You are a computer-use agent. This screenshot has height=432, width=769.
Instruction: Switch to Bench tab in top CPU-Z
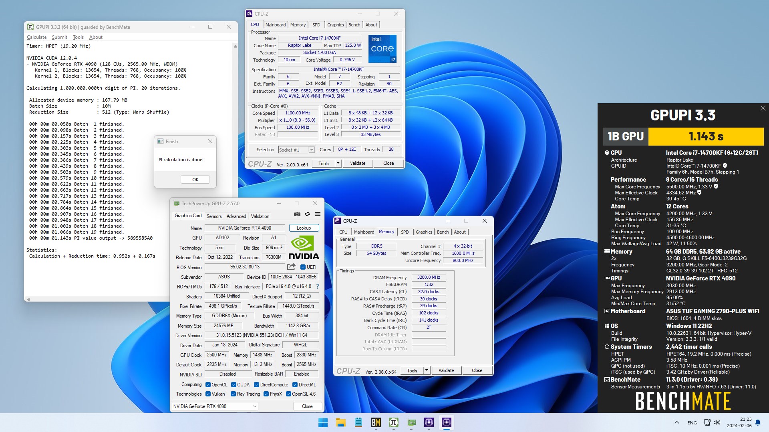pyautogui.click(x=354, y=25)
